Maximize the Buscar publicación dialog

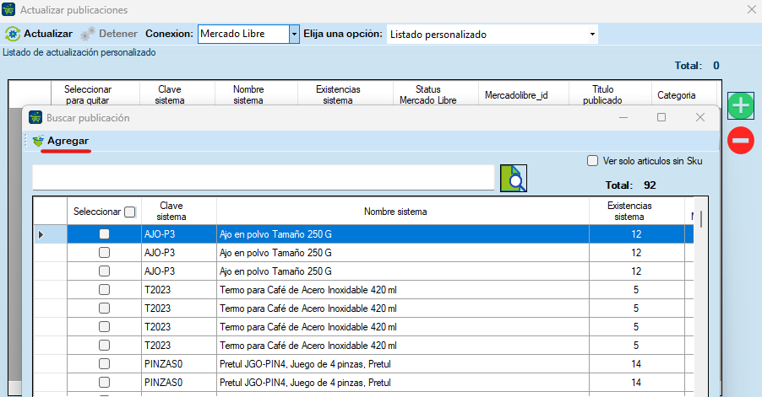tap(661, 118)
